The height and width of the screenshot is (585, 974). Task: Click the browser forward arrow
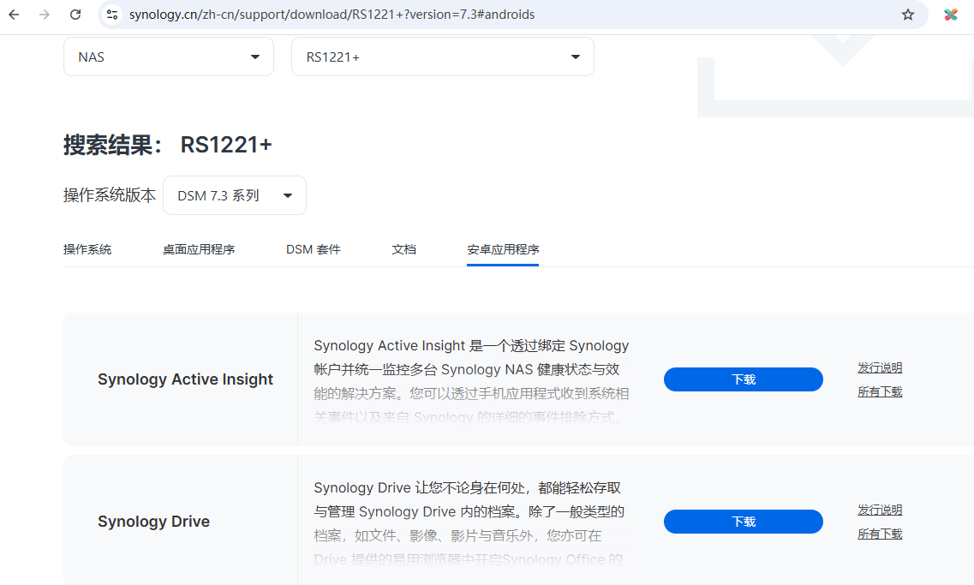click(45, 15)
